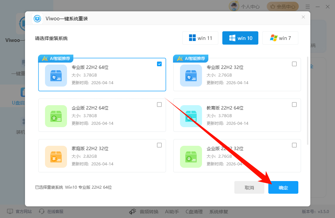Select the 企业版 22H2 64位 title text
This screenshot has width=335, height=218.
click(x=90, y=108)
